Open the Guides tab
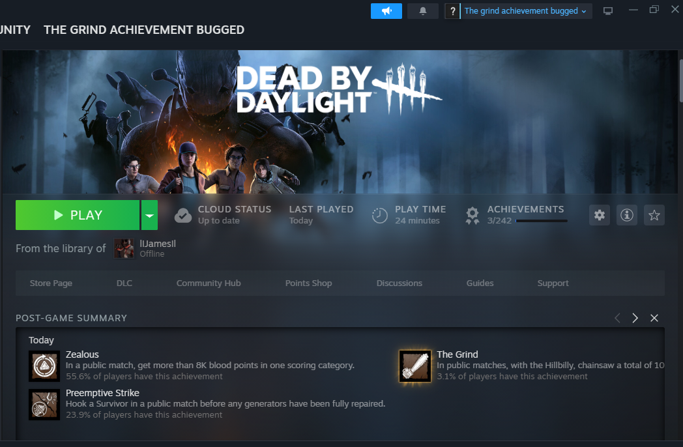Screen dimensions: 683x447 click(480, 283)
